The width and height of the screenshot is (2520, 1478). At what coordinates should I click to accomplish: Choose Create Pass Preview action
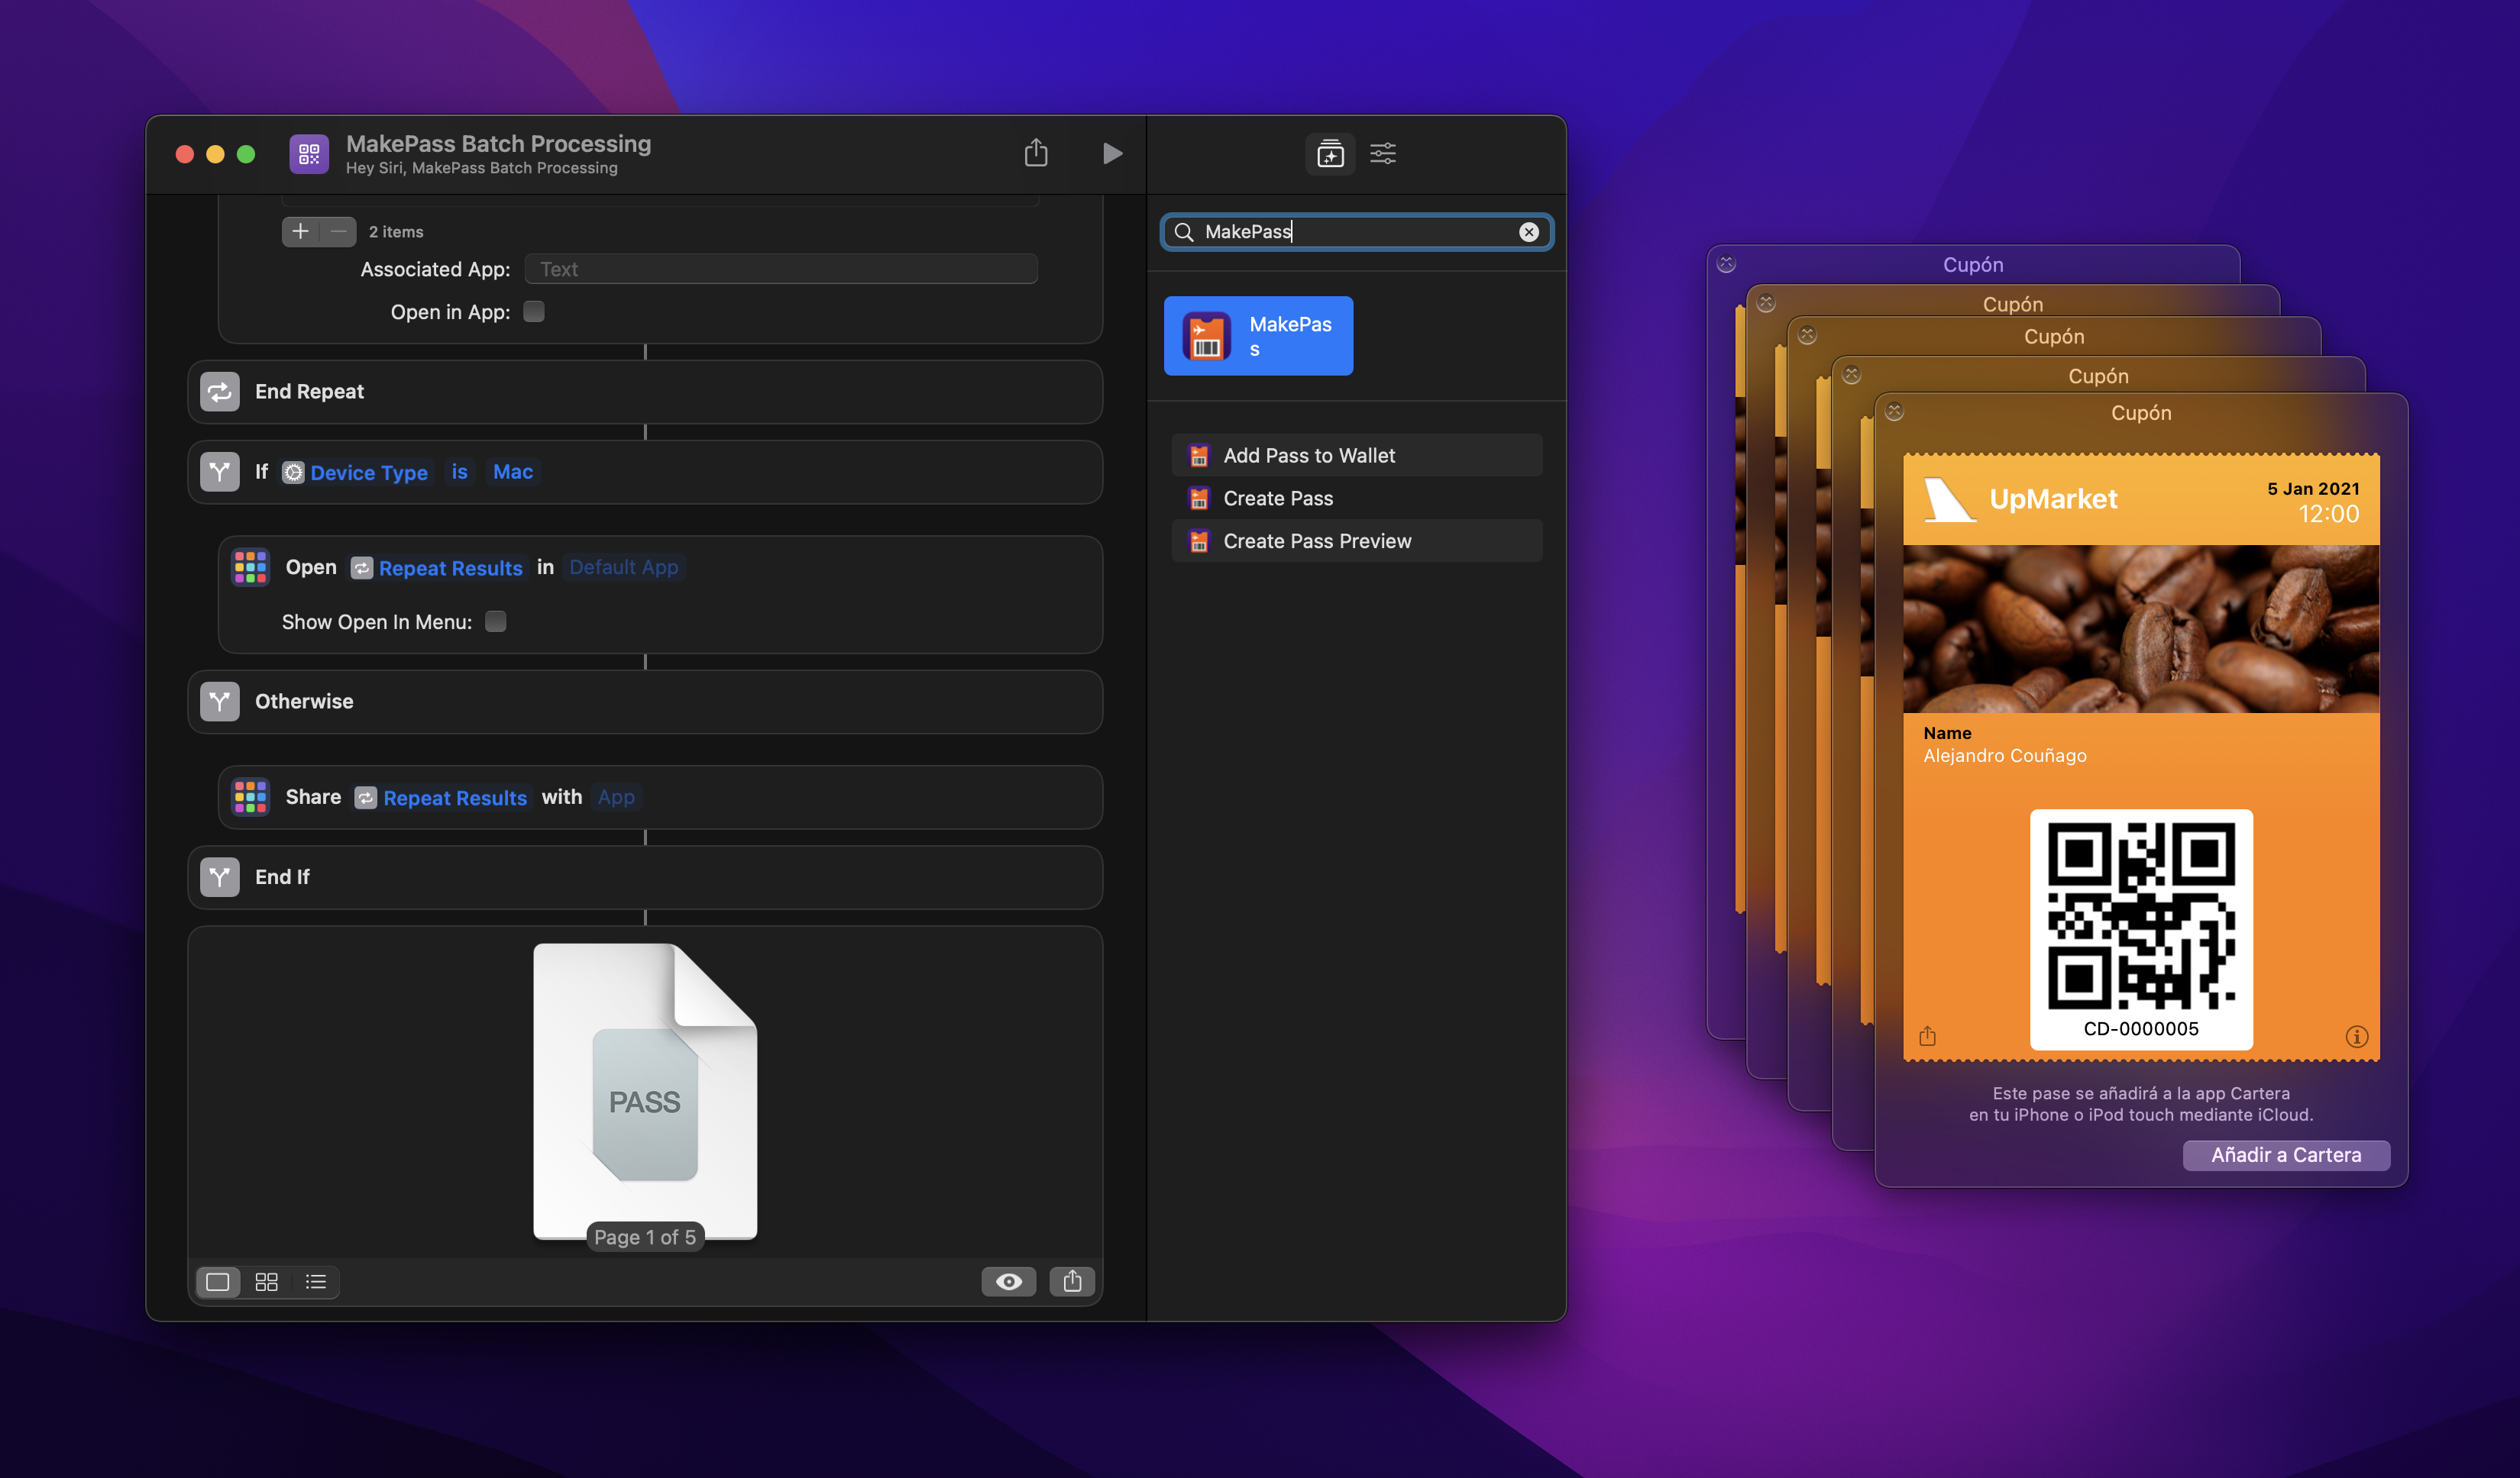1357,541
